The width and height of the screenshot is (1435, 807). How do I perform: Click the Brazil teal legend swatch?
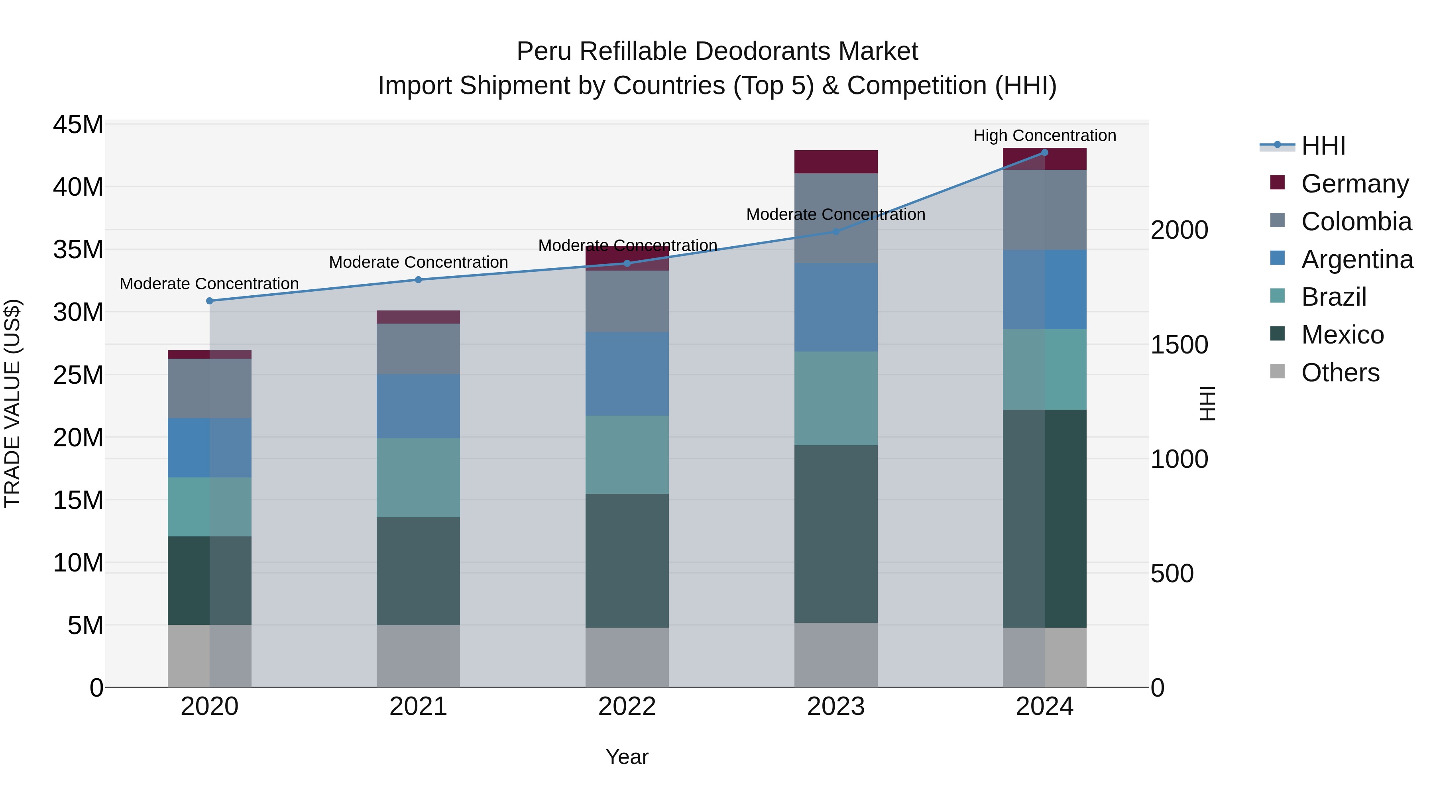click(1278, 296)
